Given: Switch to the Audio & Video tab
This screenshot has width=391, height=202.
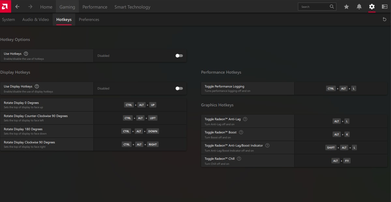Looking at the screenshot, I should (x=36, y=20).
